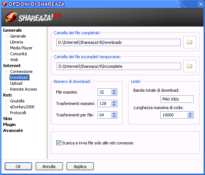Open Gnutella network settings
Image resolution: width=205 pixels, height=175 pixels.
pos(17,101)
